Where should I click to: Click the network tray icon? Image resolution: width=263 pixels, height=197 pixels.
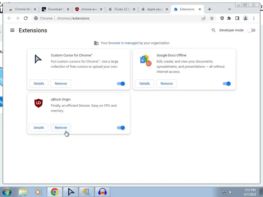pyautogui.click(x=224, y=192)
